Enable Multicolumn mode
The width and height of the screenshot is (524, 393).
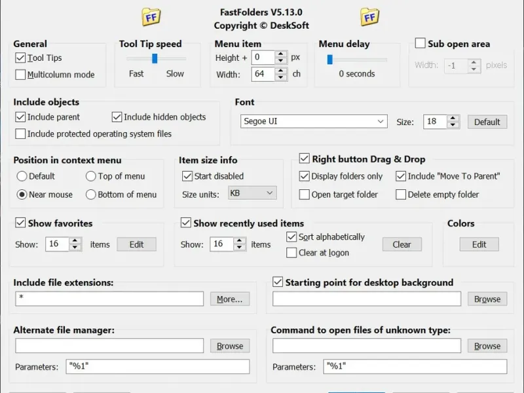(20, 75)
